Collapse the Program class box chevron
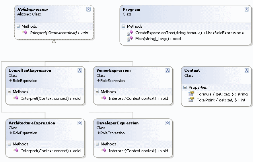Screen dimensions: 253x162 [x=246, y=9]
